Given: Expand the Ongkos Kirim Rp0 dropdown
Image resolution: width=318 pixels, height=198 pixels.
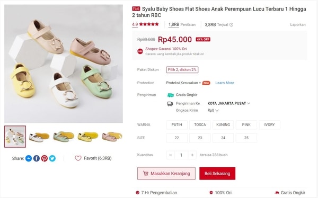Looking at the screenshot, I should coord(213,111).
